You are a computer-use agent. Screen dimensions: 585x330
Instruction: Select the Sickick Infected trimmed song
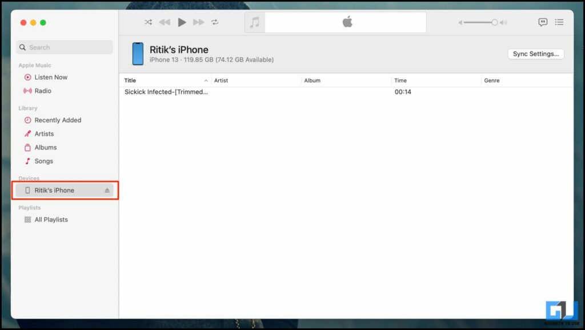point(166,91)
